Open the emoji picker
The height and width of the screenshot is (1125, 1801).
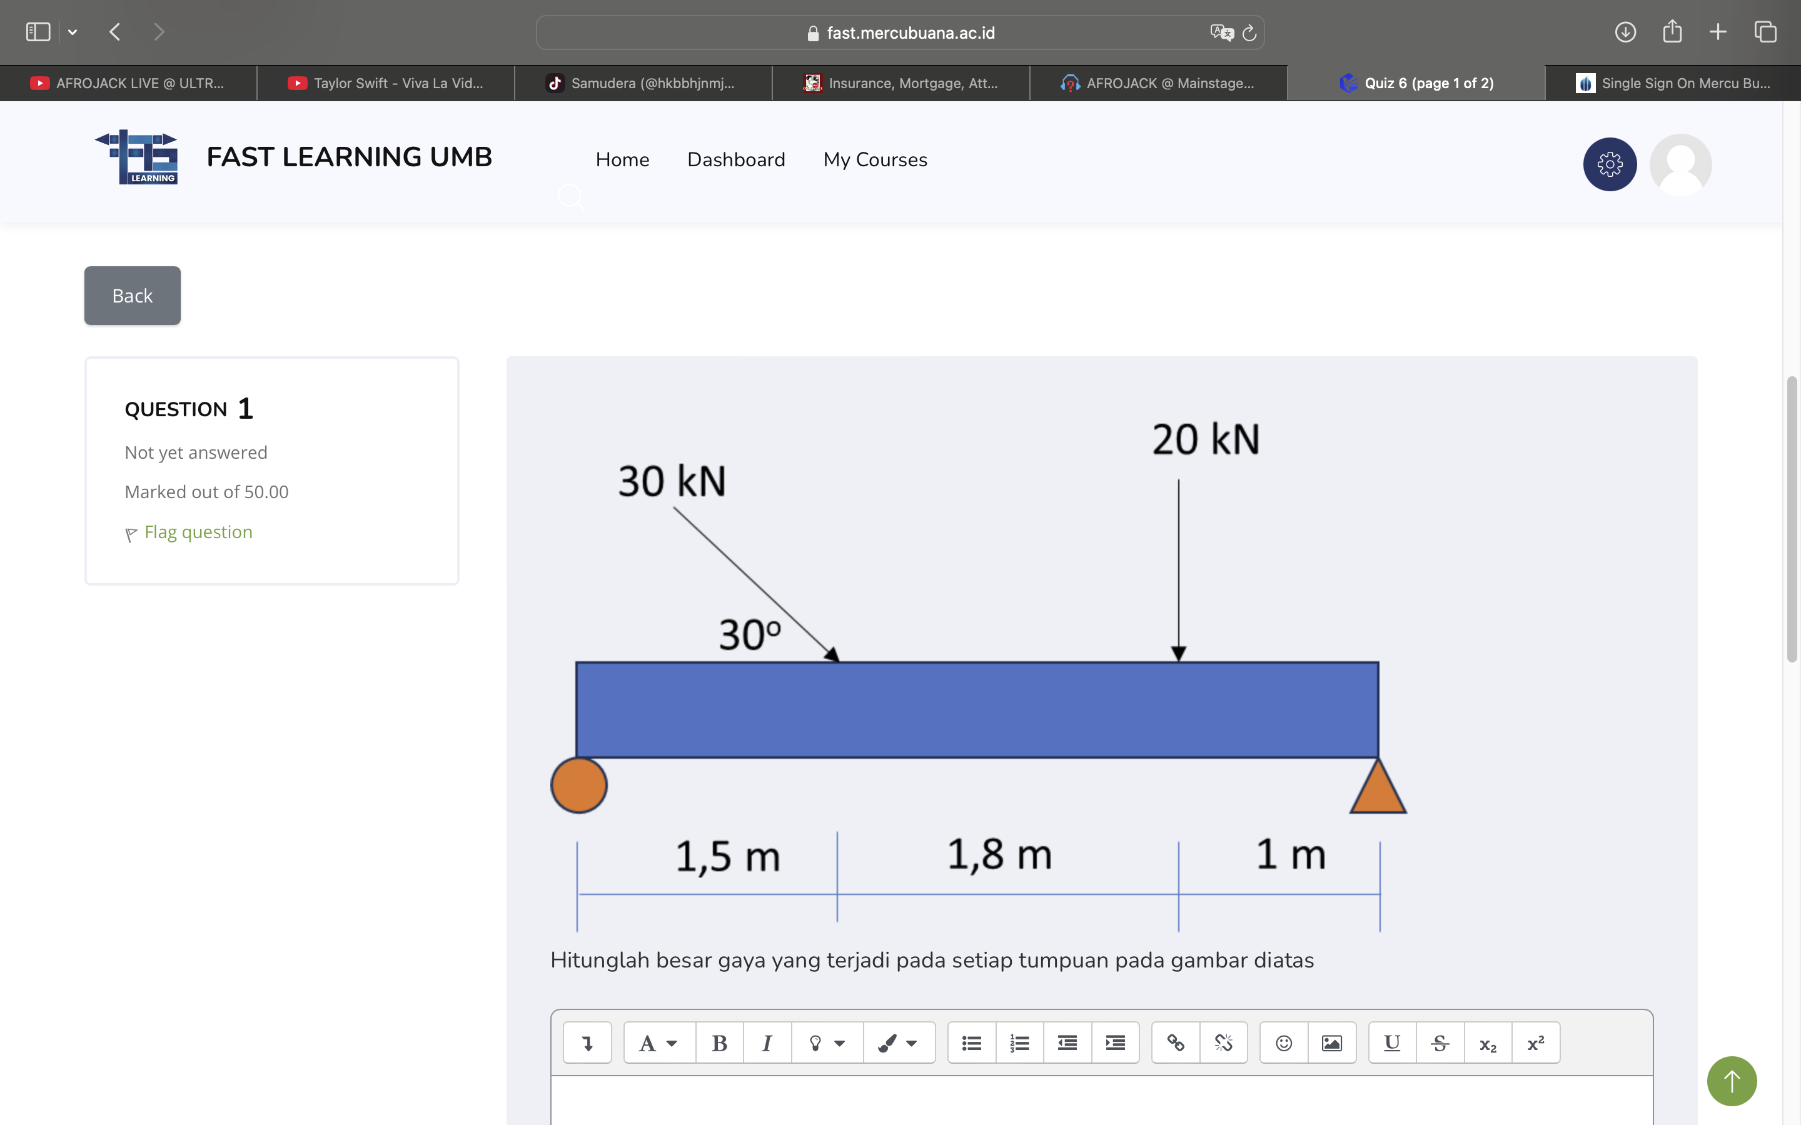tap(1284, 1042)
